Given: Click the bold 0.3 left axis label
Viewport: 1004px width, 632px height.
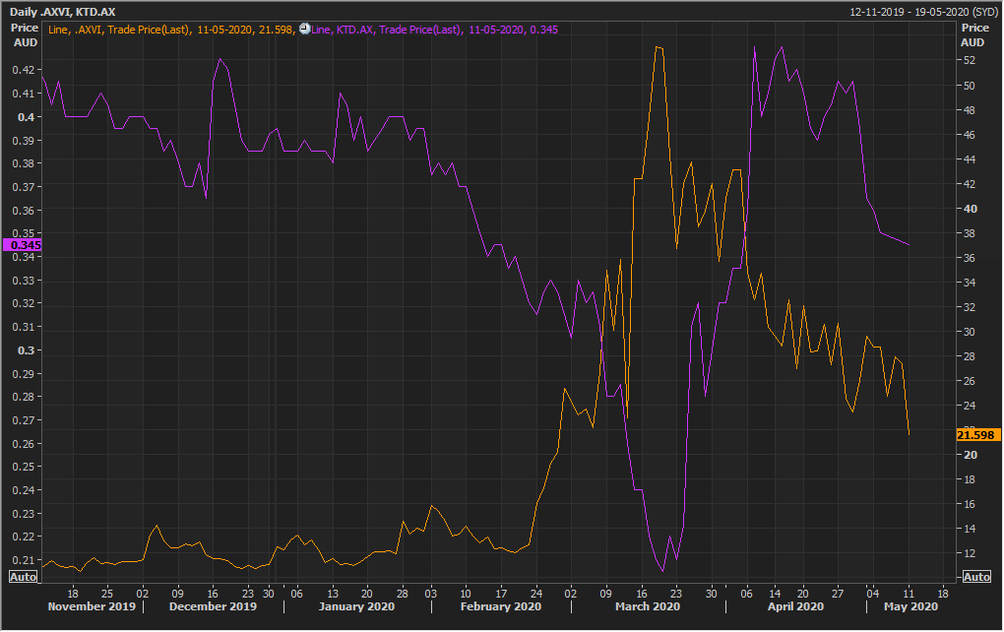Looking at the screenshot, I should [26, 350].
